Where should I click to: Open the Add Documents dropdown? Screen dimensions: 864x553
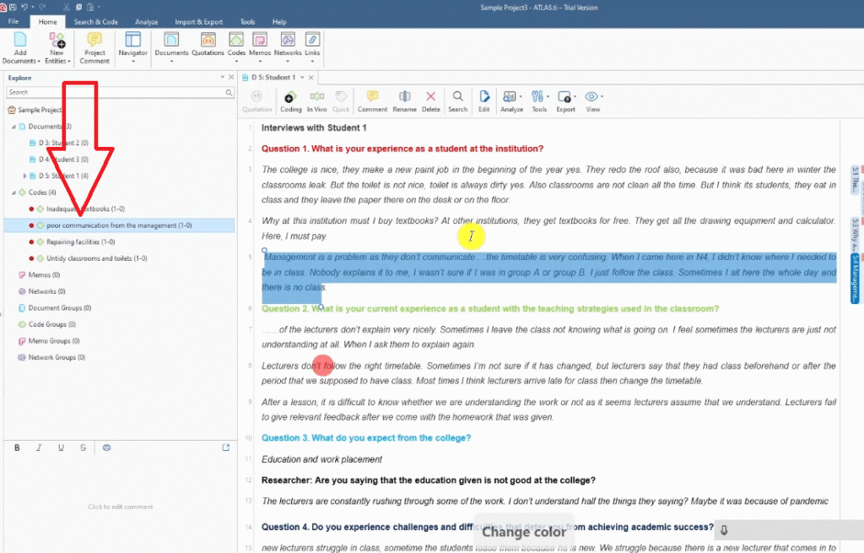tap(21, 61)
